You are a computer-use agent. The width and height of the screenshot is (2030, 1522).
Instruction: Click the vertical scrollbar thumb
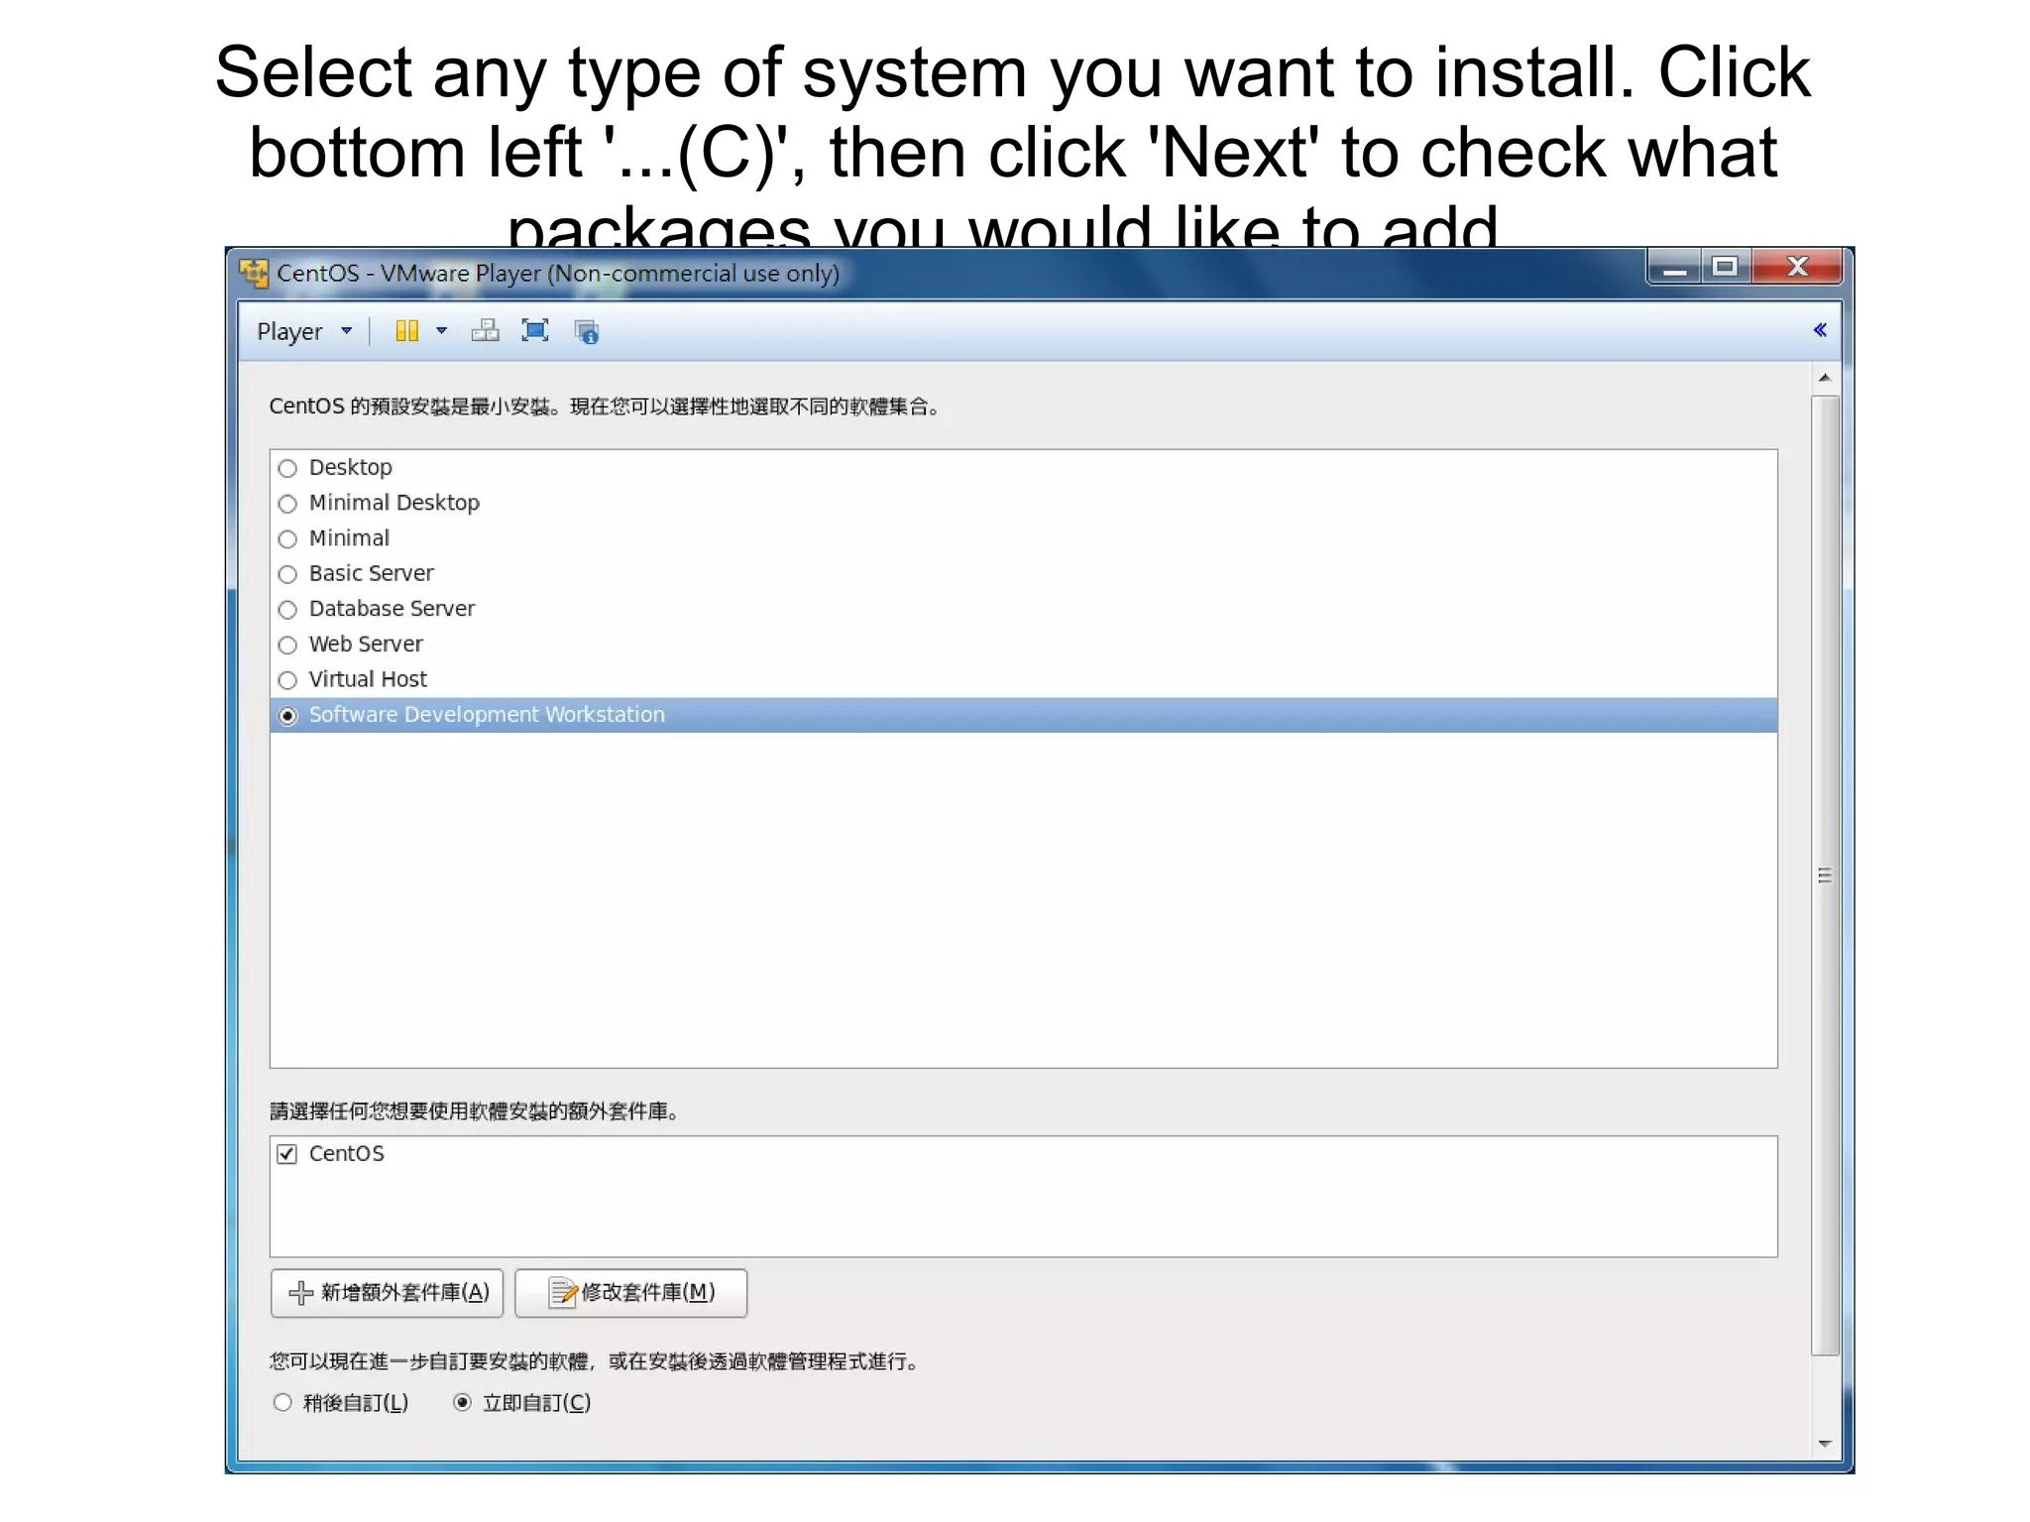1825,876
